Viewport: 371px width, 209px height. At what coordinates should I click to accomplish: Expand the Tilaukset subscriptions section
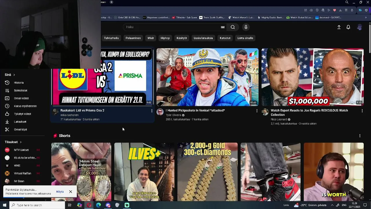13,142
